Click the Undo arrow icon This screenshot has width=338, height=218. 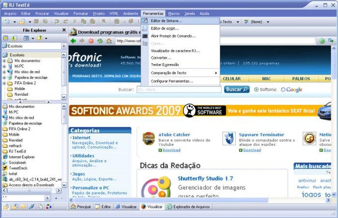click(x=57, y=21)
